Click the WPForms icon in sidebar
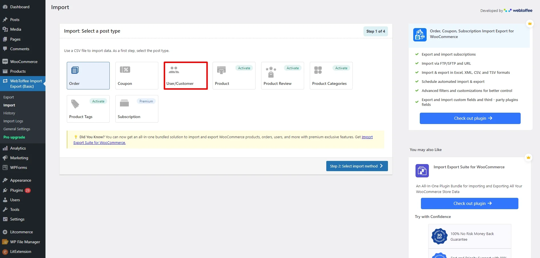Screen dimensions: 540x258 tap(5, 167)
